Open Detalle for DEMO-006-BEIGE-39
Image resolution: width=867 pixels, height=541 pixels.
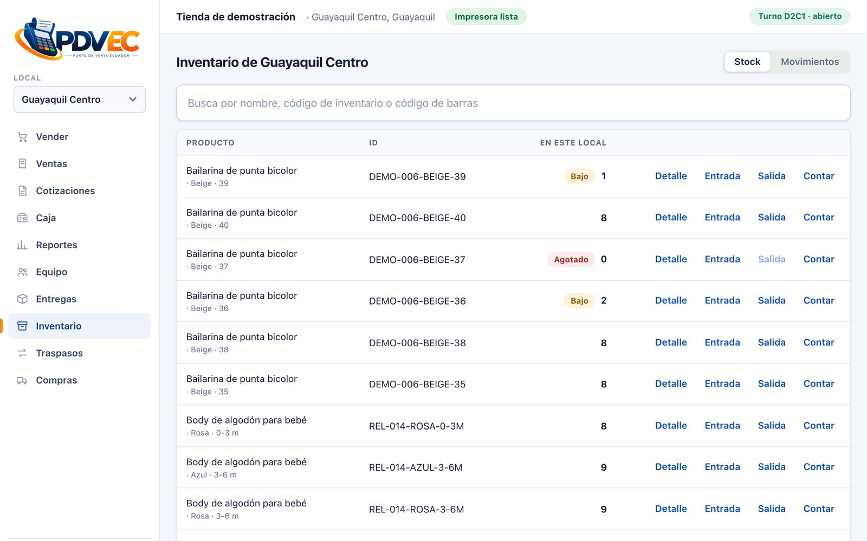tap(671, 176)
